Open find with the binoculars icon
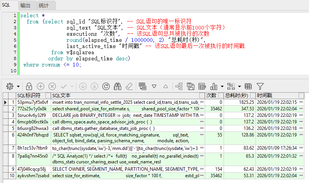309x183 pixels. (118, 86)
